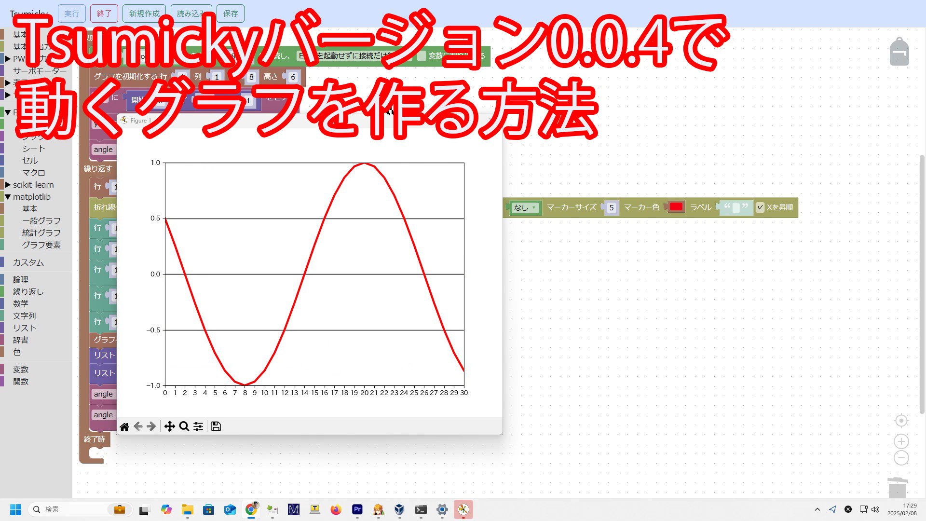926x521 pixels.
Task: Open VirtualBox cube icon on taskbar
Action: (x=399, y=509)
